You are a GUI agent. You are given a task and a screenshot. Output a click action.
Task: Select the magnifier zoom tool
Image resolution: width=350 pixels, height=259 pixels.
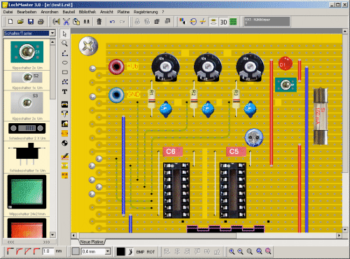(64, 43)
